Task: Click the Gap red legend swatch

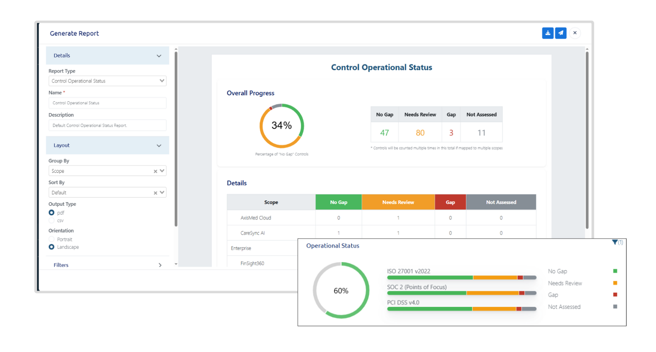Action: pyautogui.click(x=615, y=295)
